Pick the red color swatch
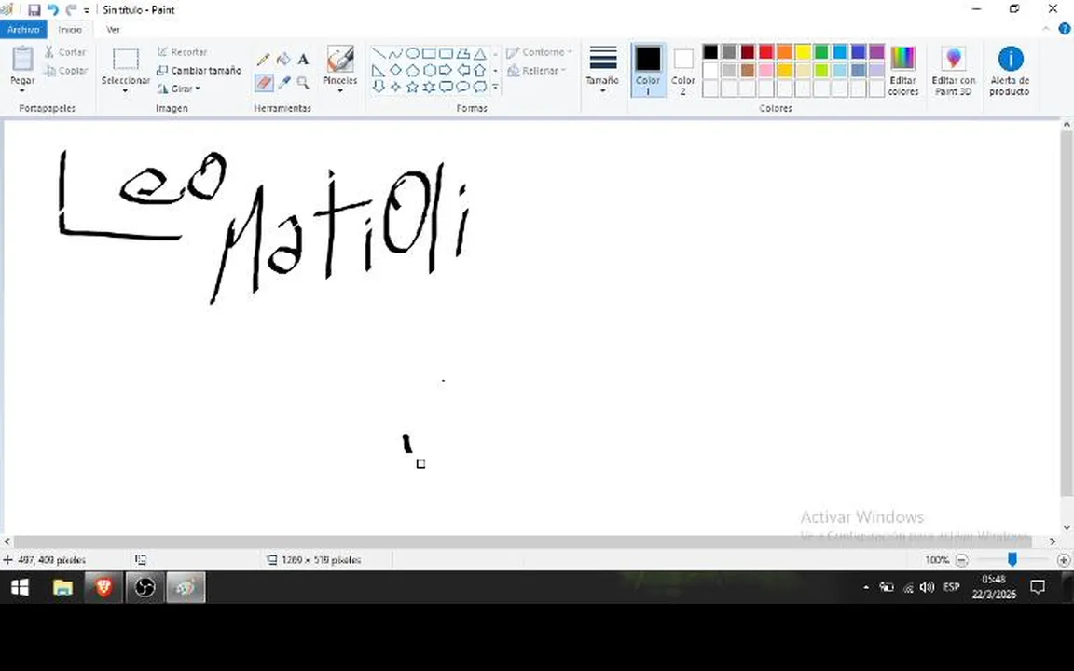 coord(765,52)
